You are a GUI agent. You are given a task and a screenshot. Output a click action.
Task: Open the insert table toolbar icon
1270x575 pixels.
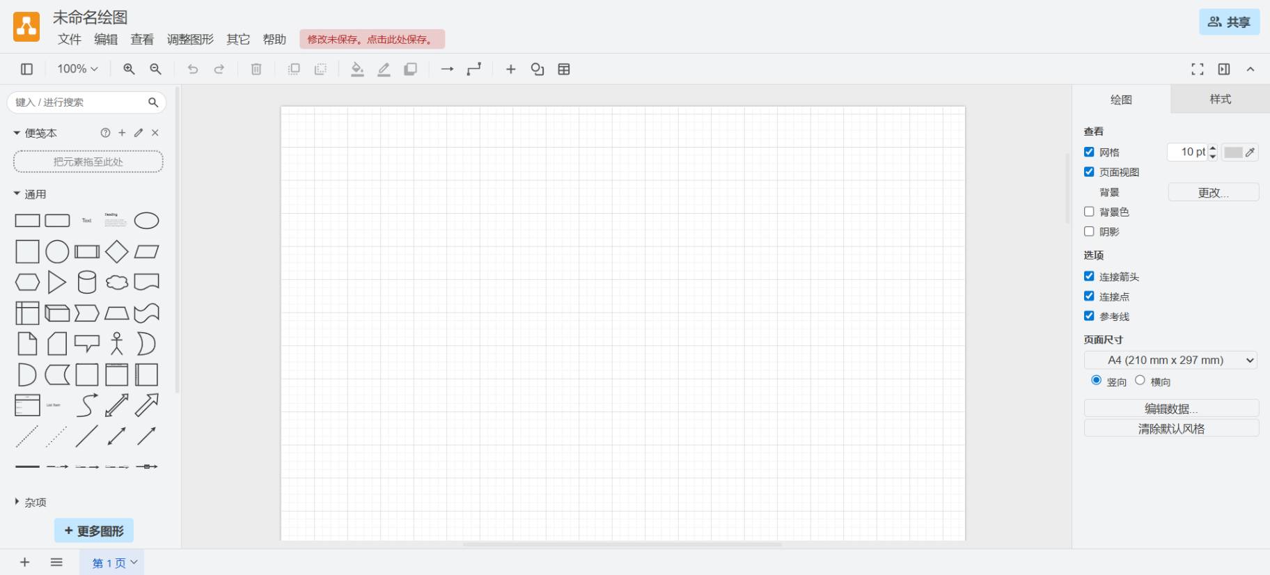[564, 69]
